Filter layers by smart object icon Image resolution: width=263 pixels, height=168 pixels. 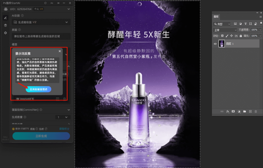(256, 24)
